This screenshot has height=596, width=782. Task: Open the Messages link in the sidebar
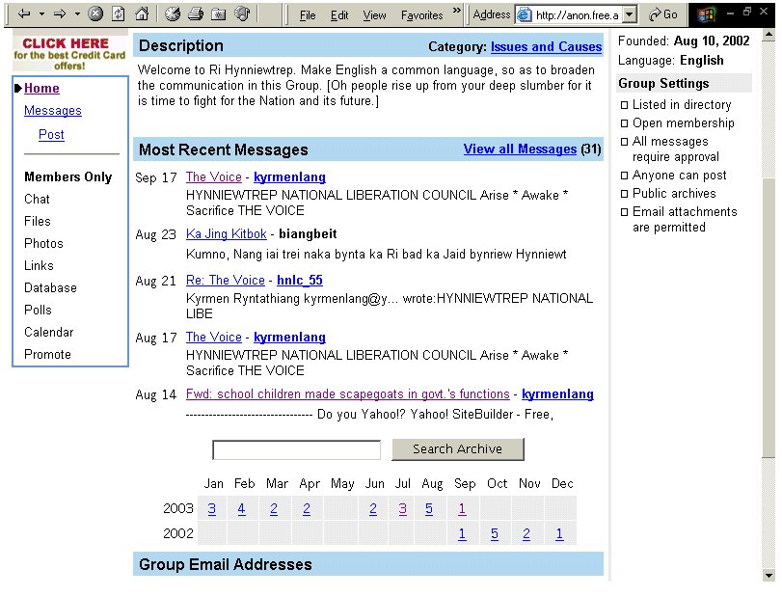[x=53, y=111]
